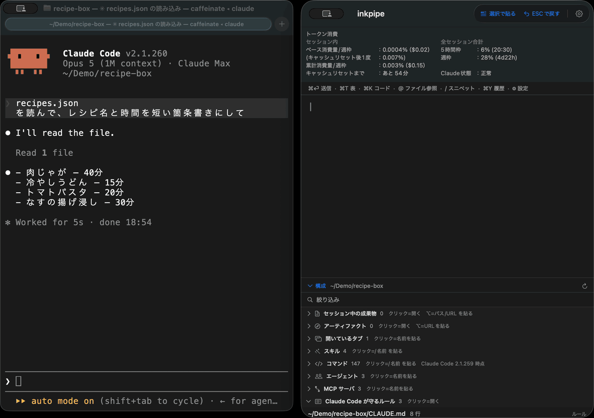594x418 pixels.
Task: Expand the MCP サーバ row chevron
Action: click(309, 389)
